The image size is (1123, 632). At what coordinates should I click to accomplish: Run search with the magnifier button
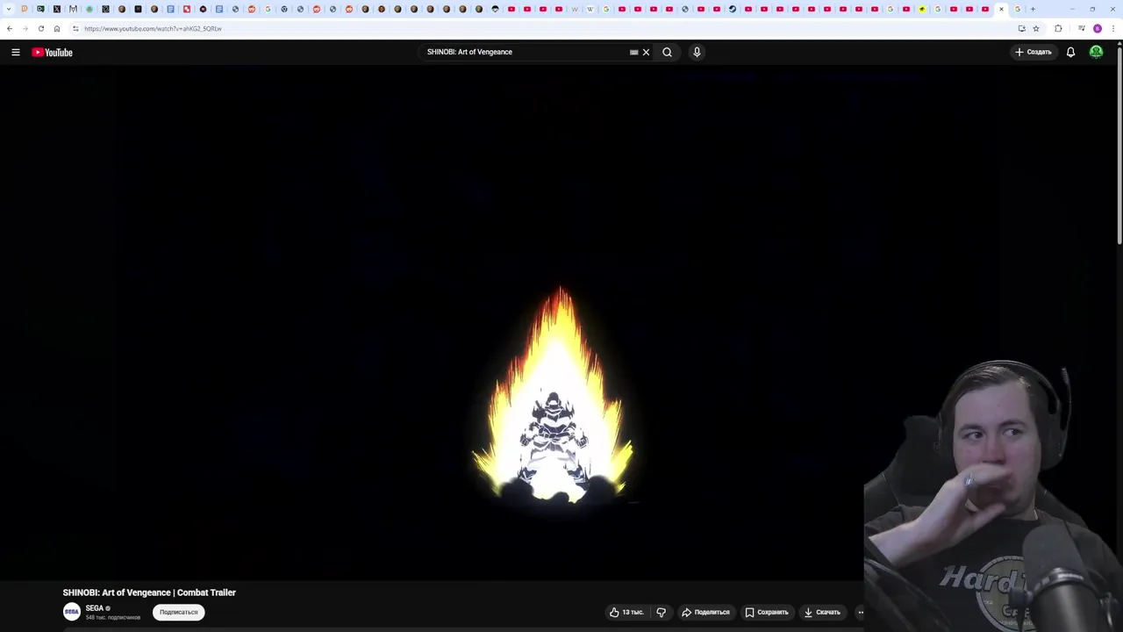click(667, 52)
